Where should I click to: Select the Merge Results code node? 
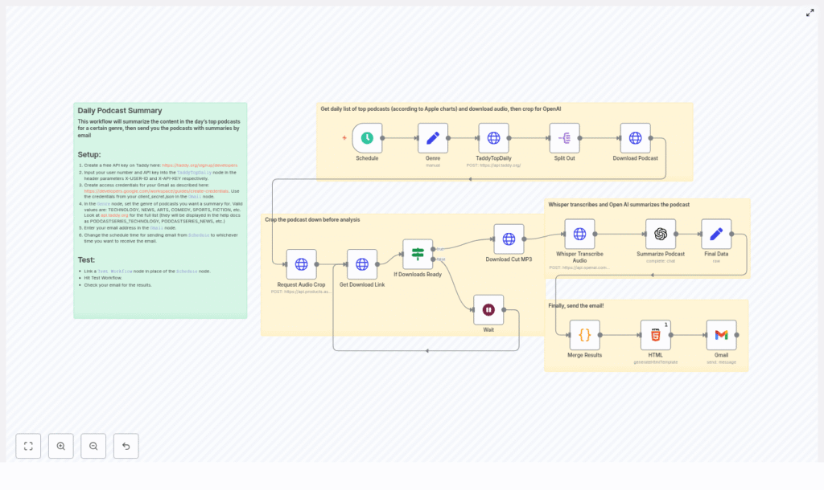(x=585, y=335)
